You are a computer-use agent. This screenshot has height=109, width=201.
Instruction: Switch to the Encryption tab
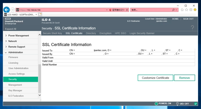105,33
